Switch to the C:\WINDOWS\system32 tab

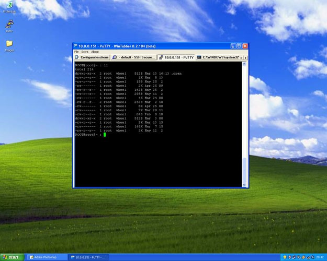pyautogui.click(x=218, y=57)
